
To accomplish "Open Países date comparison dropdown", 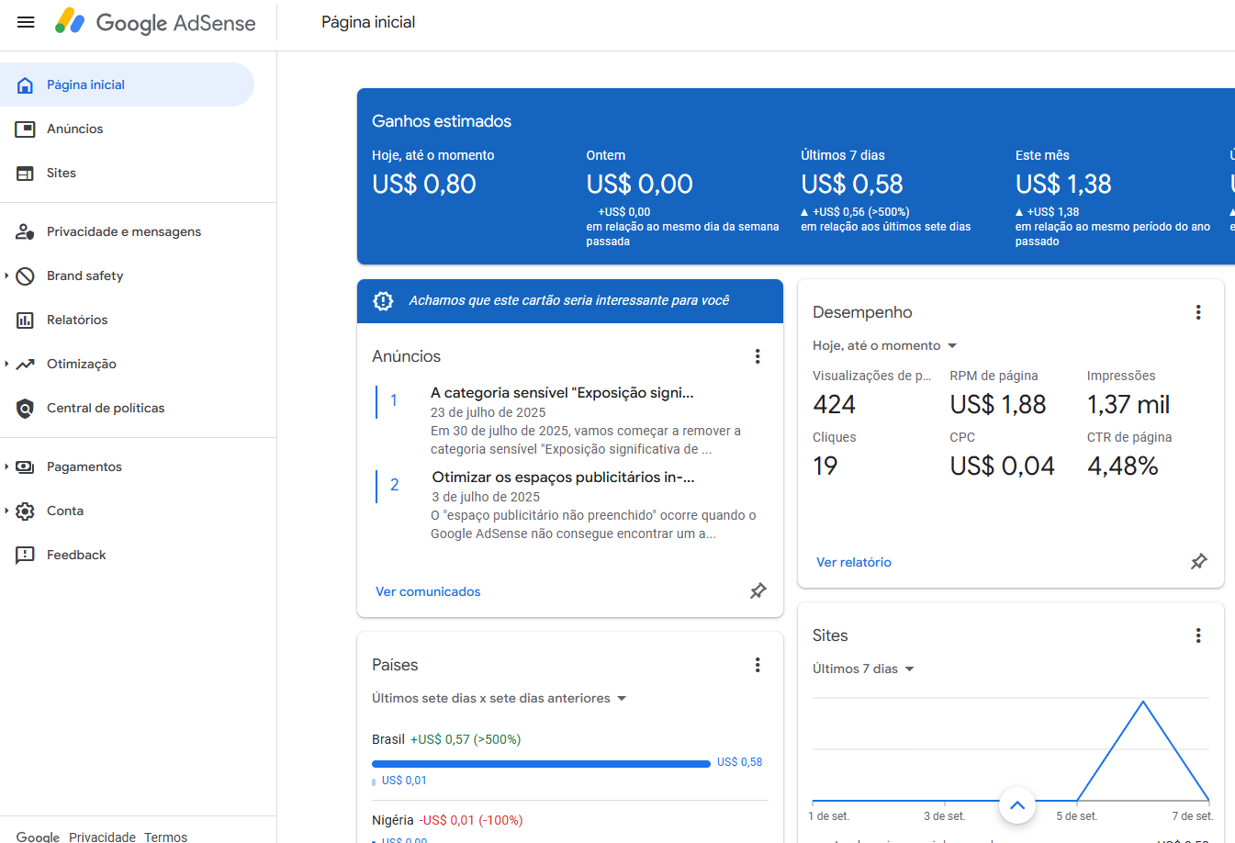I will click(499, 698).
